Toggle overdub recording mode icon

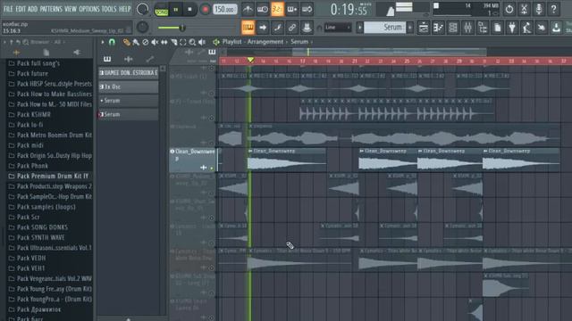click(292, 10)
